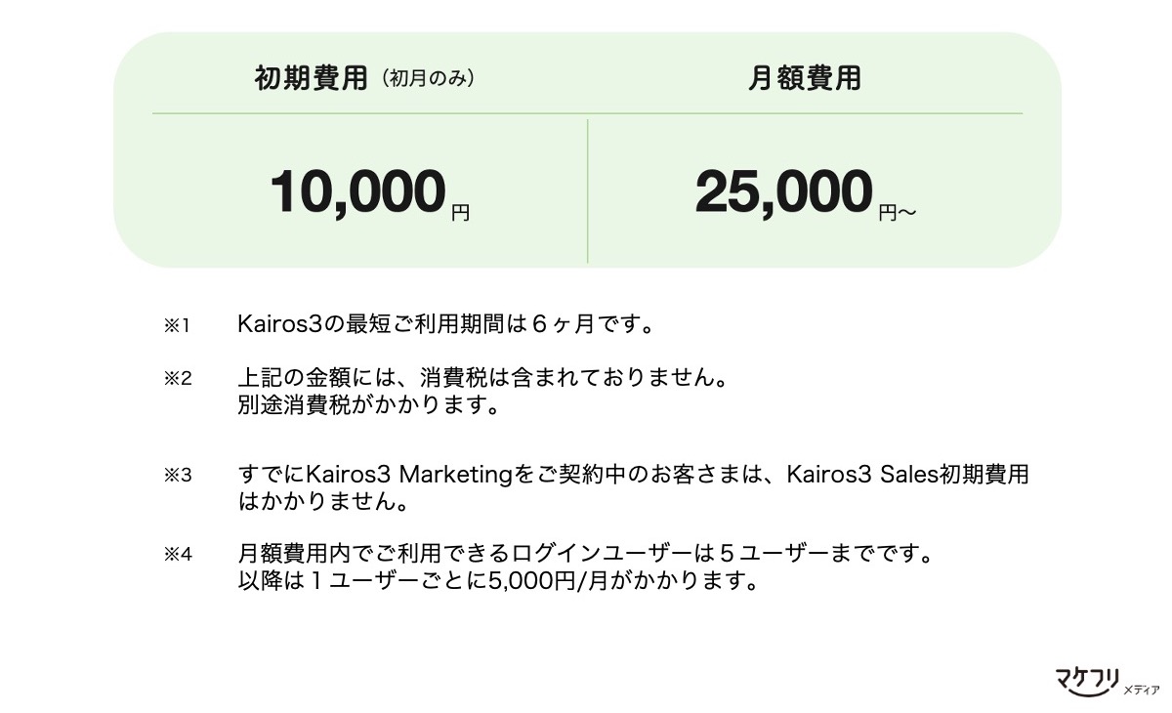The width and height of the screenshot is (1172, 713).
Task: Click the ※4 footnote marker
Action: coord(178,555)
